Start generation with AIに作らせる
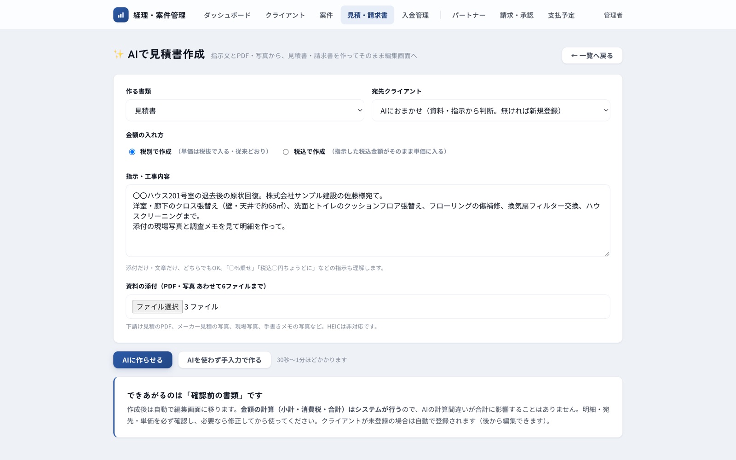Image resolution: width=736 pixels, height=460 pixels. pos(143,360)
